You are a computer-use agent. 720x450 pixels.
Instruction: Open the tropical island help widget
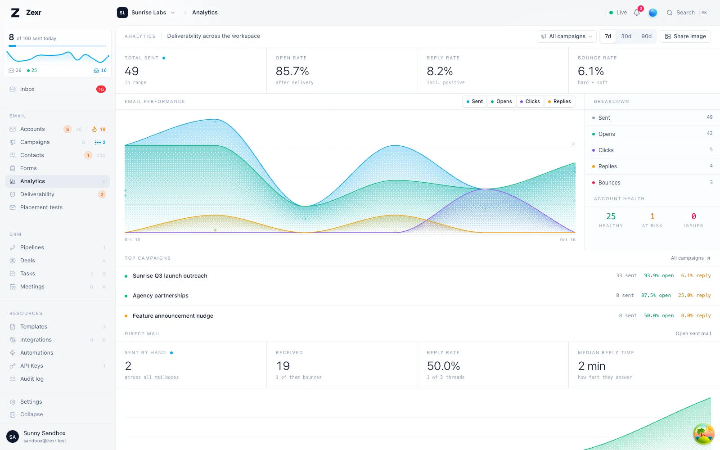(703, 434)
